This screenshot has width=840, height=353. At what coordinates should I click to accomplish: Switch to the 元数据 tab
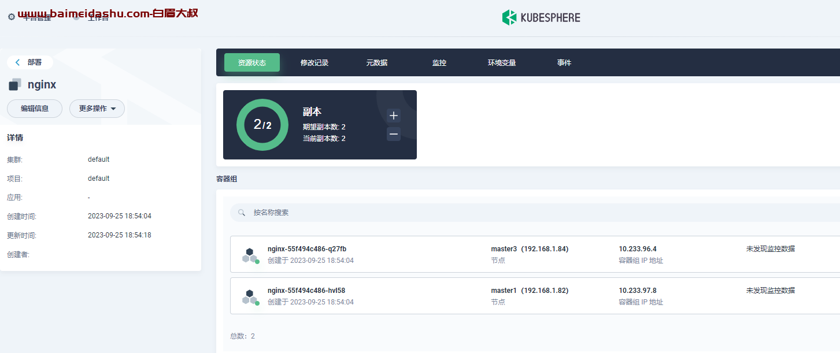coord(377,62)
